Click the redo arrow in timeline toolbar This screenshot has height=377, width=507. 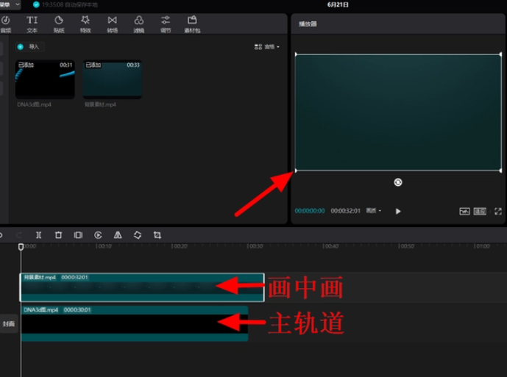tap(18, 235)
